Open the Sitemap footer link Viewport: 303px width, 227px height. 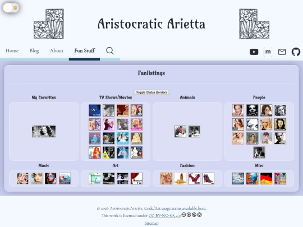151,223
